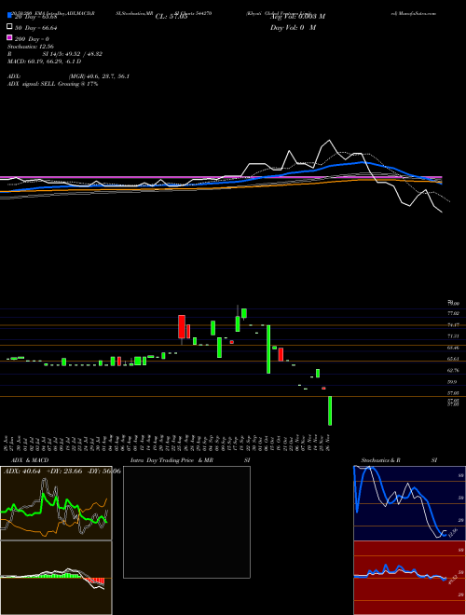
Task: Click the RSI 14/3 value '49.52 / 48.82'
Action: 81,54
